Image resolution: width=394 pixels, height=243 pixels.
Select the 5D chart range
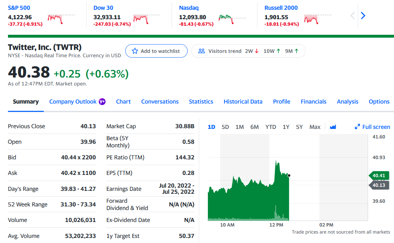tap(225, 127)
